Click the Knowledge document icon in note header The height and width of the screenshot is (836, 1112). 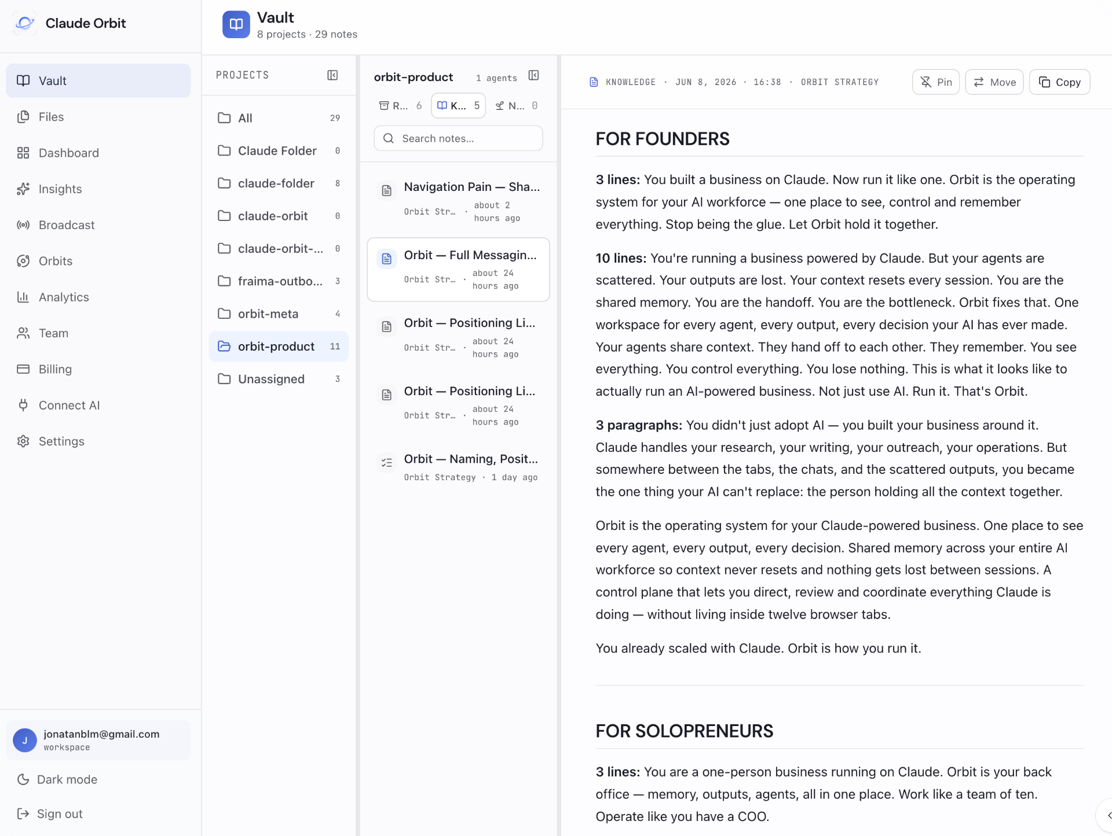click(594, 82)
